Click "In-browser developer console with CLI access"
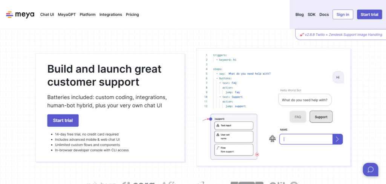The width and height of the screenshot is (386, 184). coord(92,150)
